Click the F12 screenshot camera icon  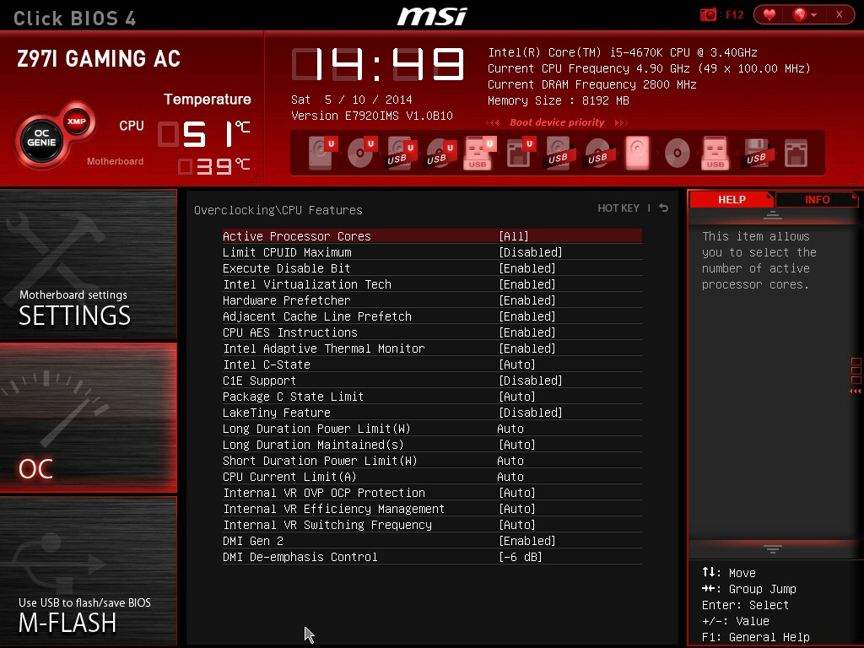708,15
